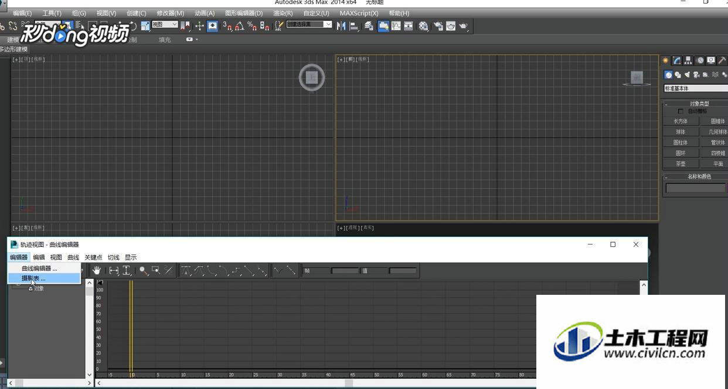Select the Lights category icon
Image resolution: width=728 pixels, height=389 pixels.
[687, 75]
